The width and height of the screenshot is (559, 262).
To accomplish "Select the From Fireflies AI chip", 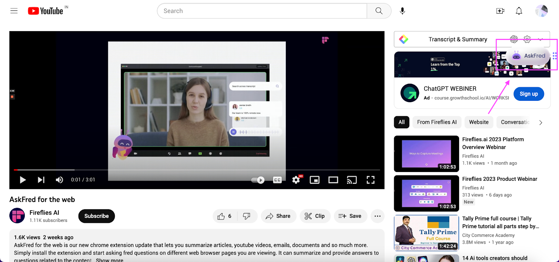I will coord(437,122).
